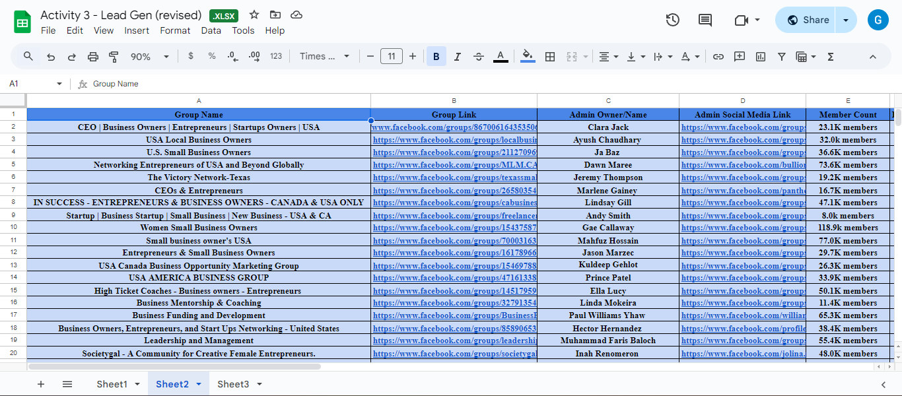
Task: Open the functions sigma menu
Action: (x=831, y=57)
